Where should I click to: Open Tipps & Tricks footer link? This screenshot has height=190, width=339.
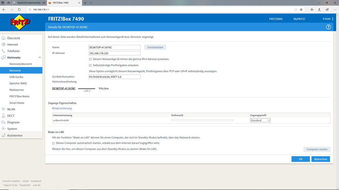11,185
